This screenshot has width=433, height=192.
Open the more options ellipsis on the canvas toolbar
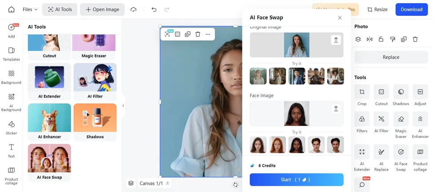click(x=208, y=34)
